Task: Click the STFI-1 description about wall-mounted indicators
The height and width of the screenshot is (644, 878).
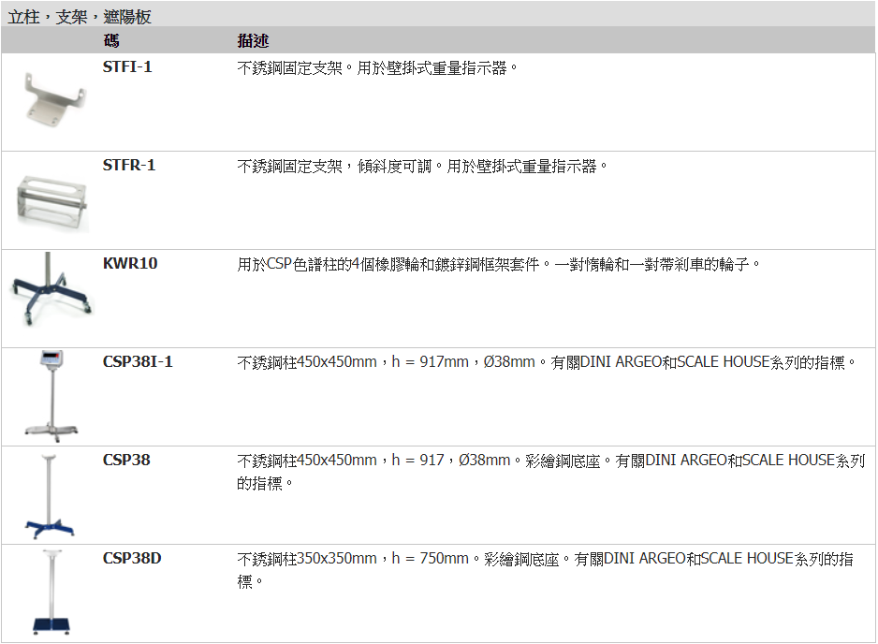Action: click(377, 68)
